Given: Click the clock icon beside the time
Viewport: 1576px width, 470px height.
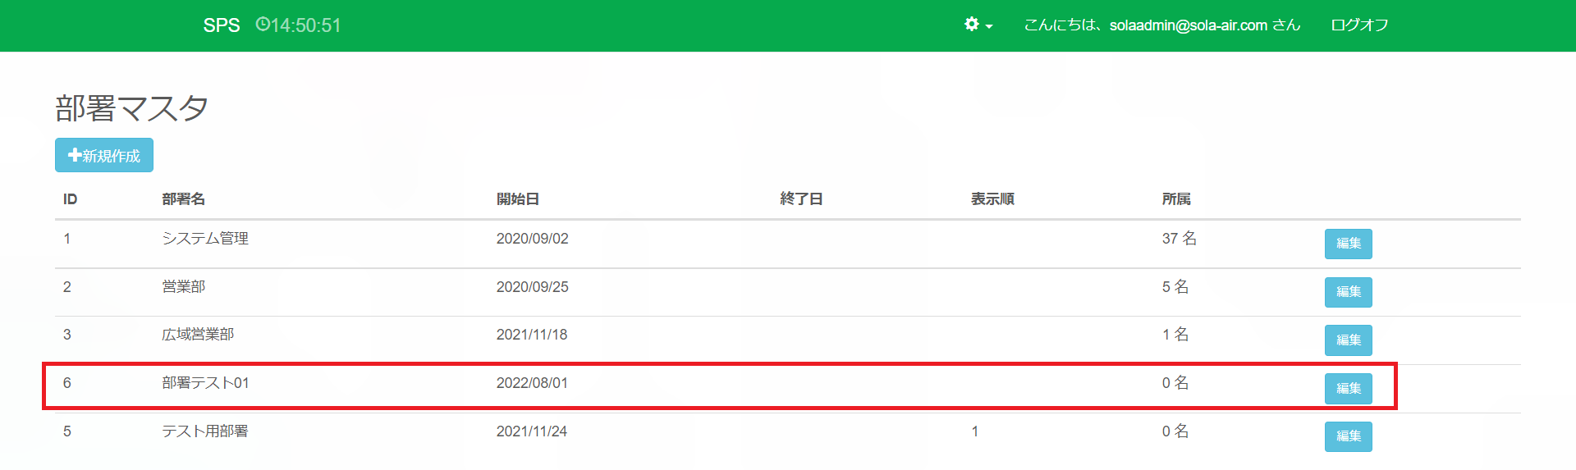Looking at the screenshot, I should (x=263, y=25).
